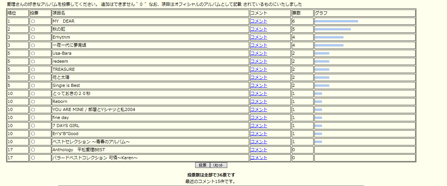Choose the Erhythm vote radio button
Image resolution: width=447 pixels, height=186 pixels.
click(33, 38)
